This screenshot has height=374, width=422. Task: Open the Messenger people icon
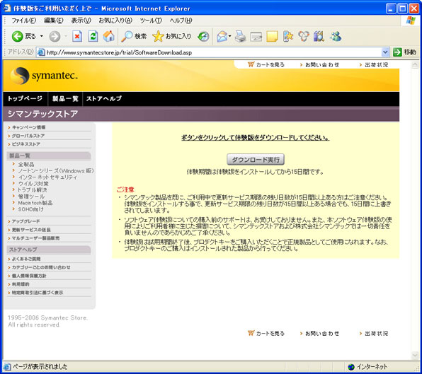pos(336,36)
